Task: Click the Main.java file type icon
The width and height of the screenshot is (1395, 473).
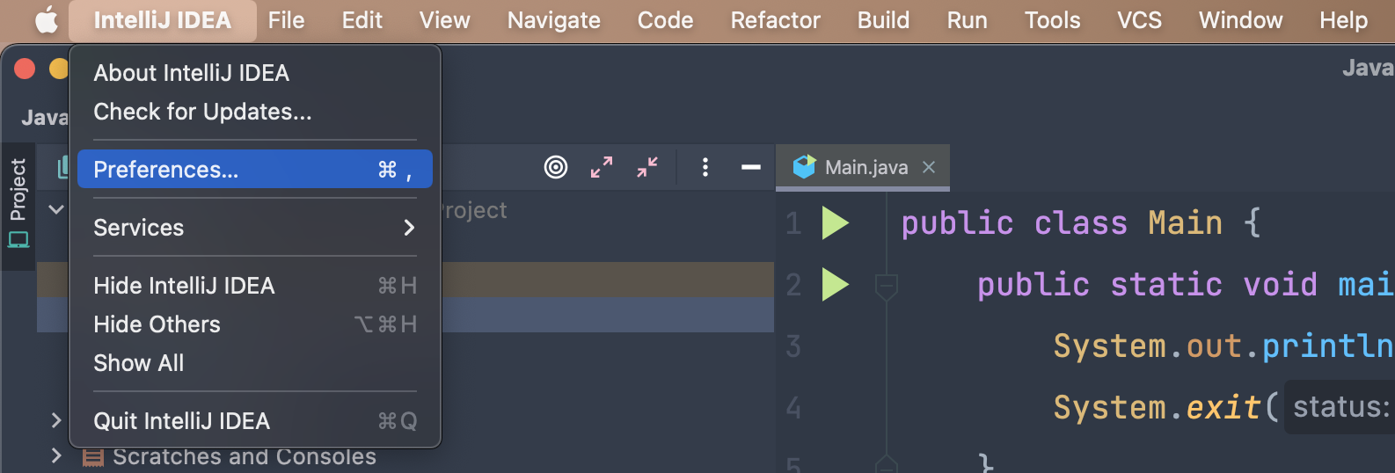Action: click(x=804, y=167)
